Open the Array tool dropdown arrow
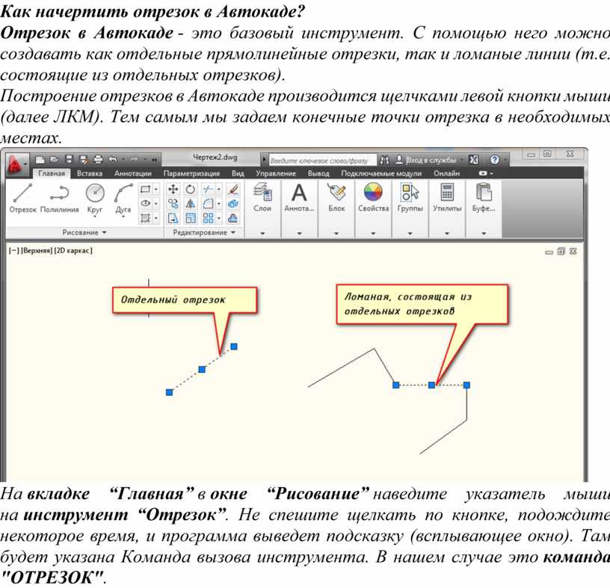Image resolution: width=610 pixels, height=588 pixels. point(218,218)
